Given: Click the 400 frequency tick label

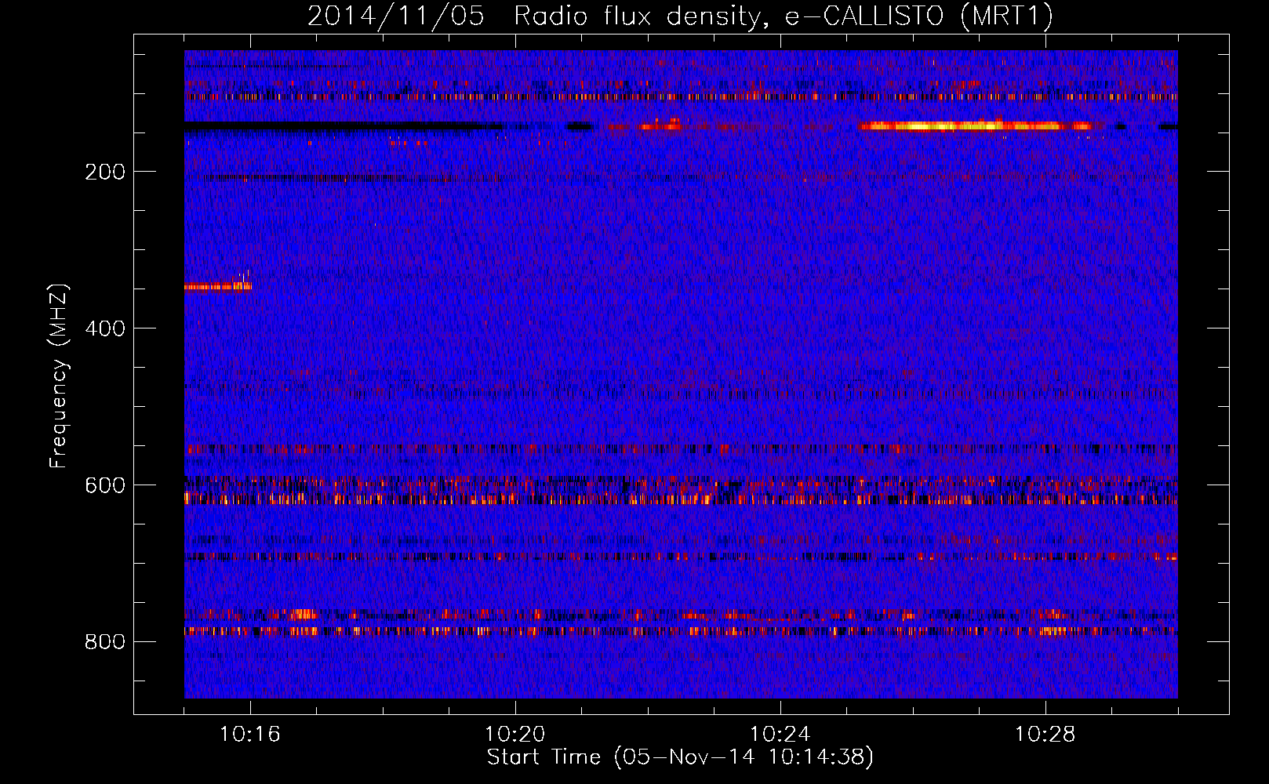Looking at the screenshot, I should tap(104, 328).
